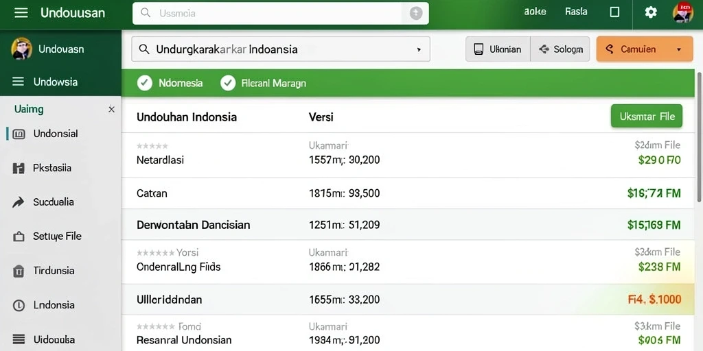703x351 pixels.
Task: Select the Undonsial sidebar icon
Action: [19, 134]
